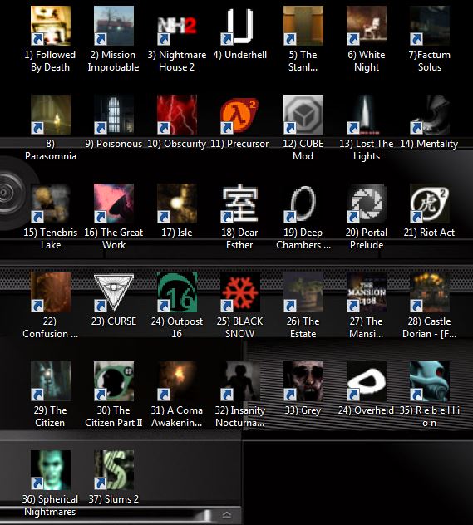Select the Tenebris Lake icon
Viewport: 473px width, 525px height.
tap(51, 204)
